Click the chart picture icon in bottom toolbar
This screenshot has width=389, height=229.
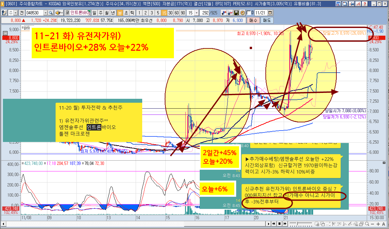pyautogui.click(x=361, y=224)
